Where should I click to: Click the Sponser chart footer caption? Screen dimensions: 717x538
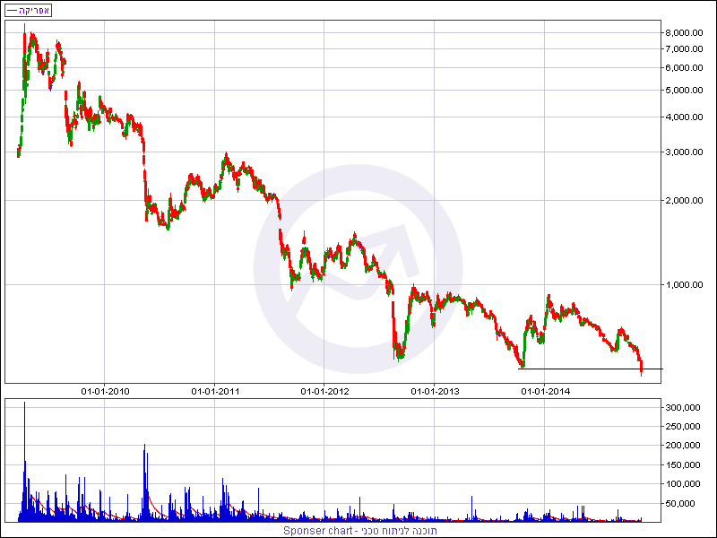360,531
